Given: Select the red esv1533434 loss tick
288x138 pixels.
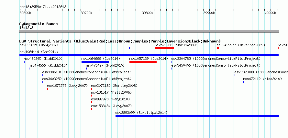Looking at the screenshot, I should tap(92, 109).
